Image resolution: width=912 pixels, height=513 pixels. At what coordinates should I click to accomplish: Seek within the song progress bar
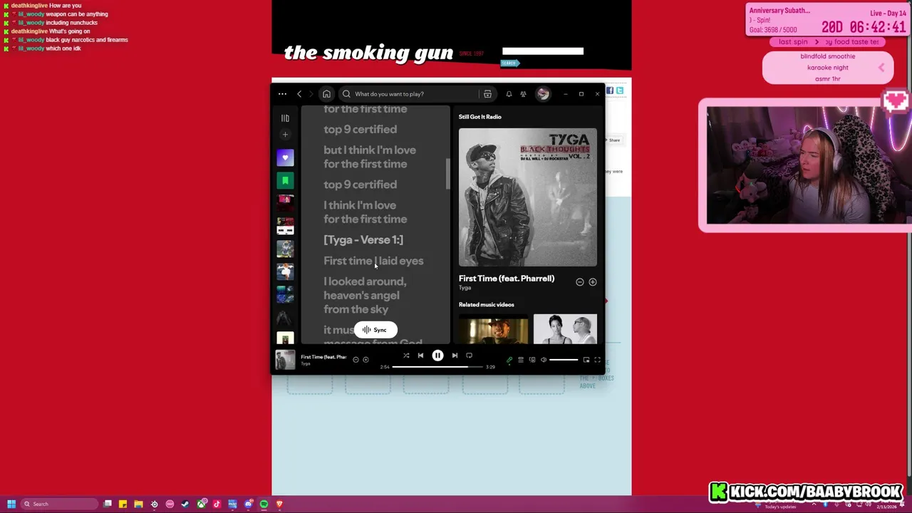[x=437, y=367]
